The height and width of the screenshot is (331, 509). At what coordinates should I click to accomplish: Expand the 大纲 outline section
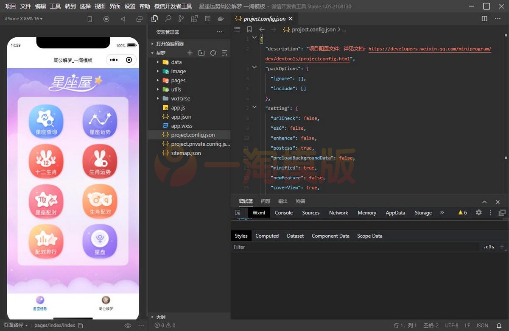coord(161,317)
